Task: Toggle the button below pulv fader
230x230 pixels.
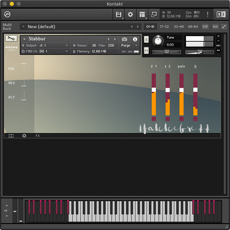Action: [181, 119]
